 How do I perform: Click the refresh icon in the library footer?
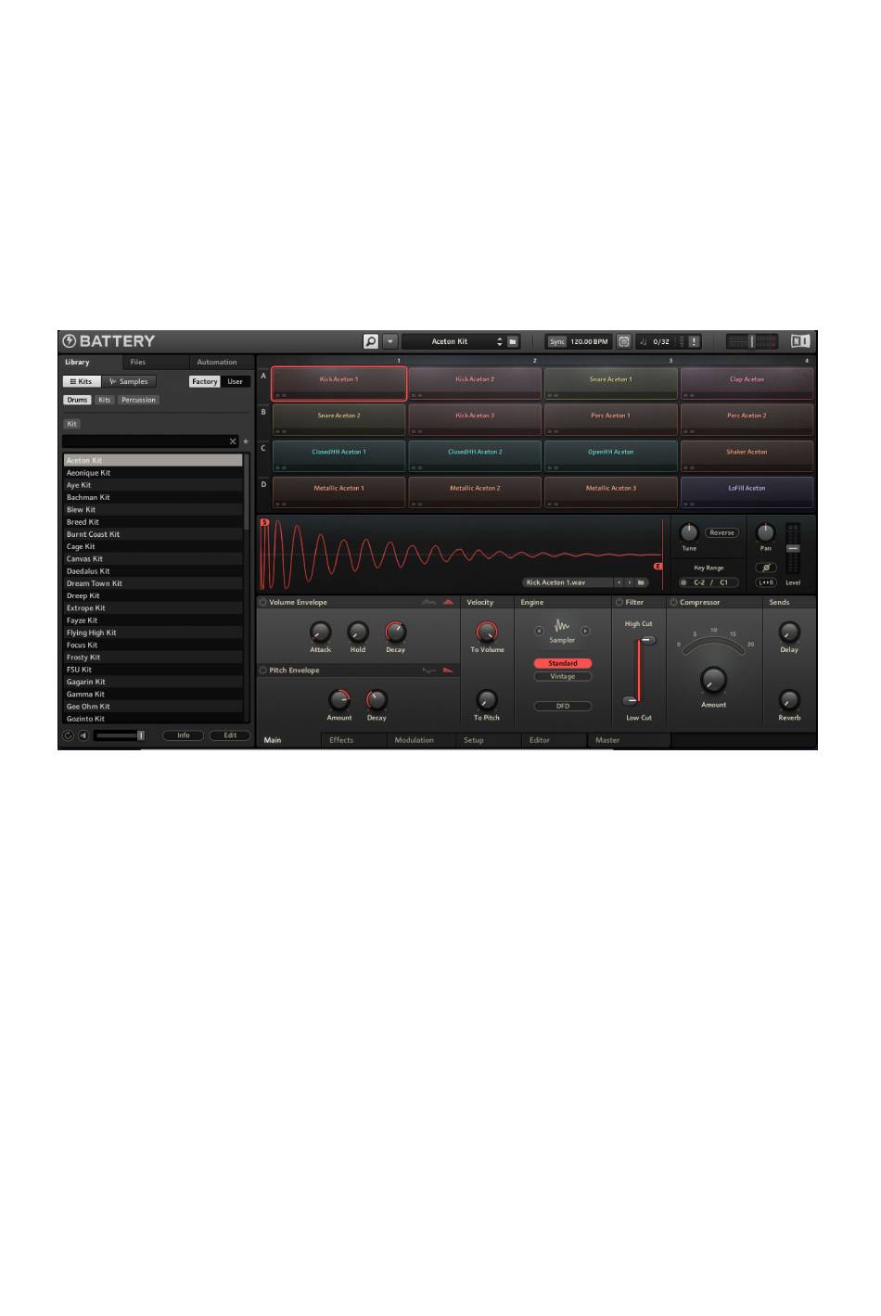point(69,735)
